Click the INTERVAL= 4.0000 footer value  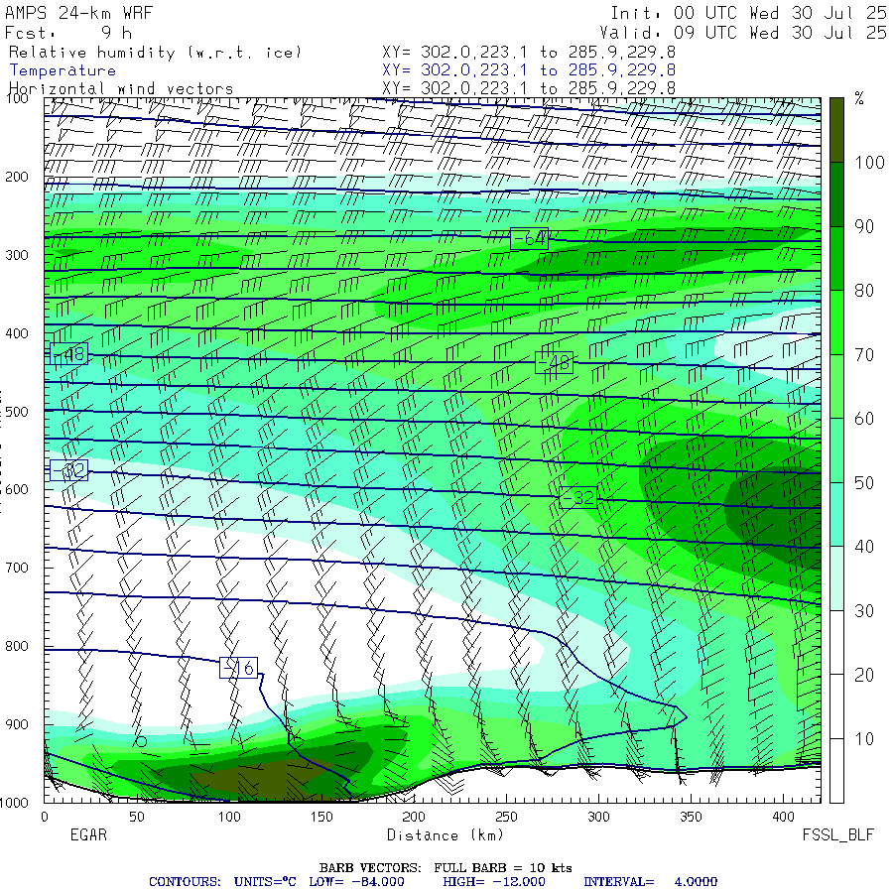(x=650, y=882)
